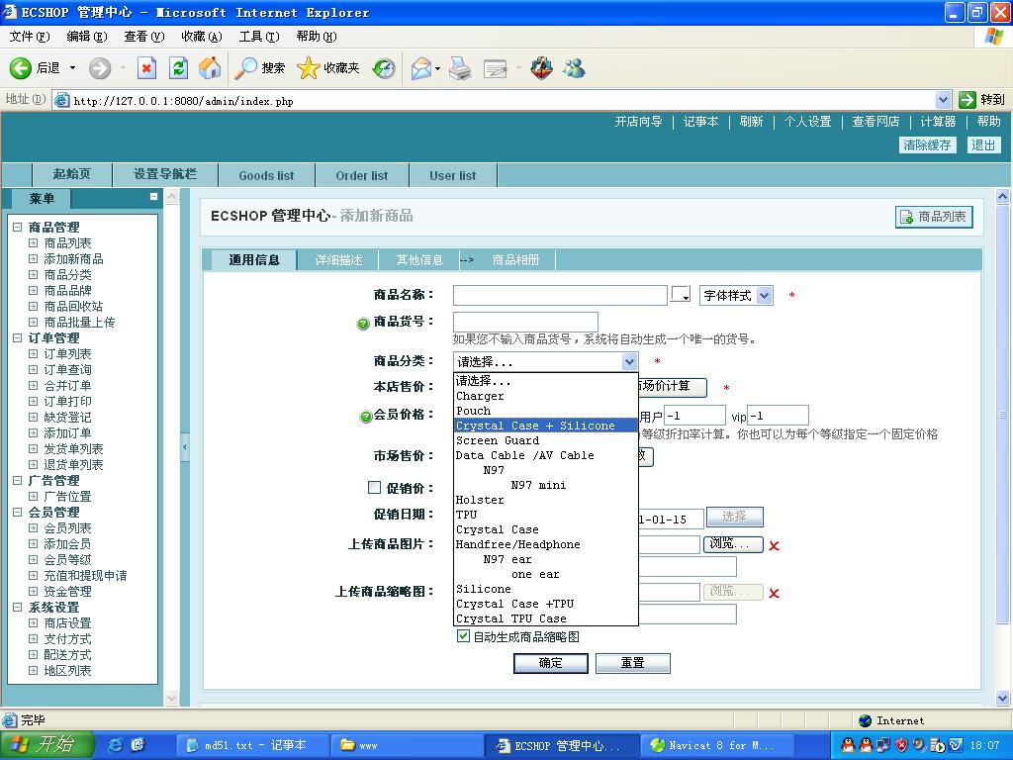
Task: Open the color picker next to 商品名称
Action: (681, 294)
